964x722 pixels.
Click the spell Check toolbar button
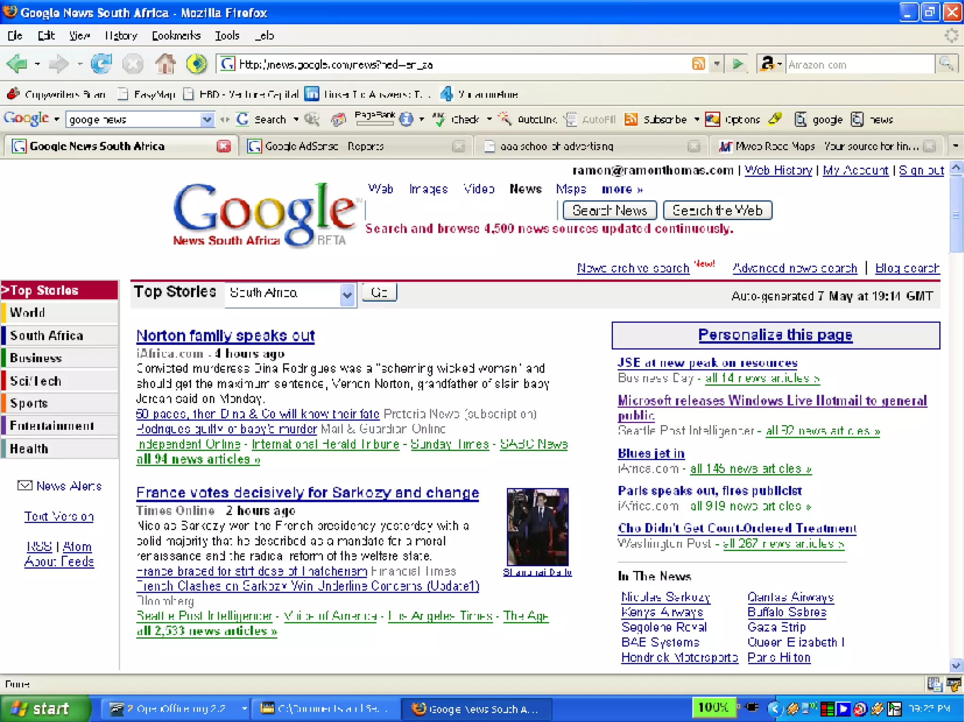[x=456, y=119]
